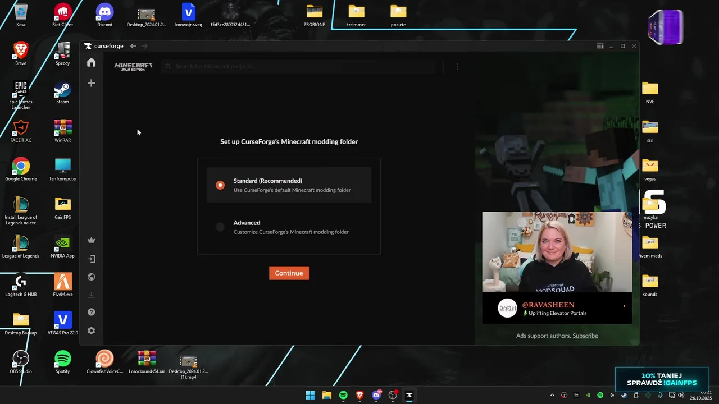This screenshot has width=719, height=404.
Task: Click the RavaSheen ad video thumbnail
Action: tap(557, 252)
